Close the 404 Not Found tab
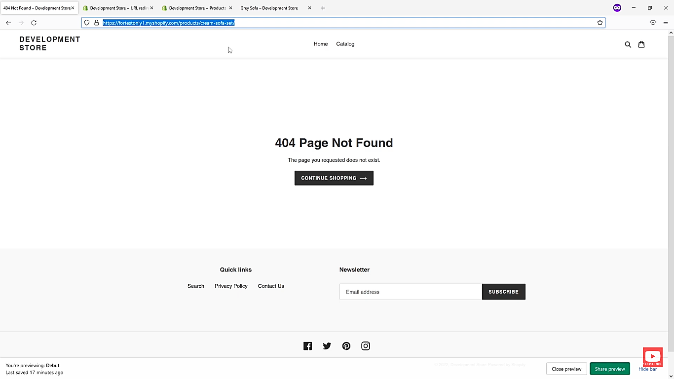 click(x=73, y=8)
